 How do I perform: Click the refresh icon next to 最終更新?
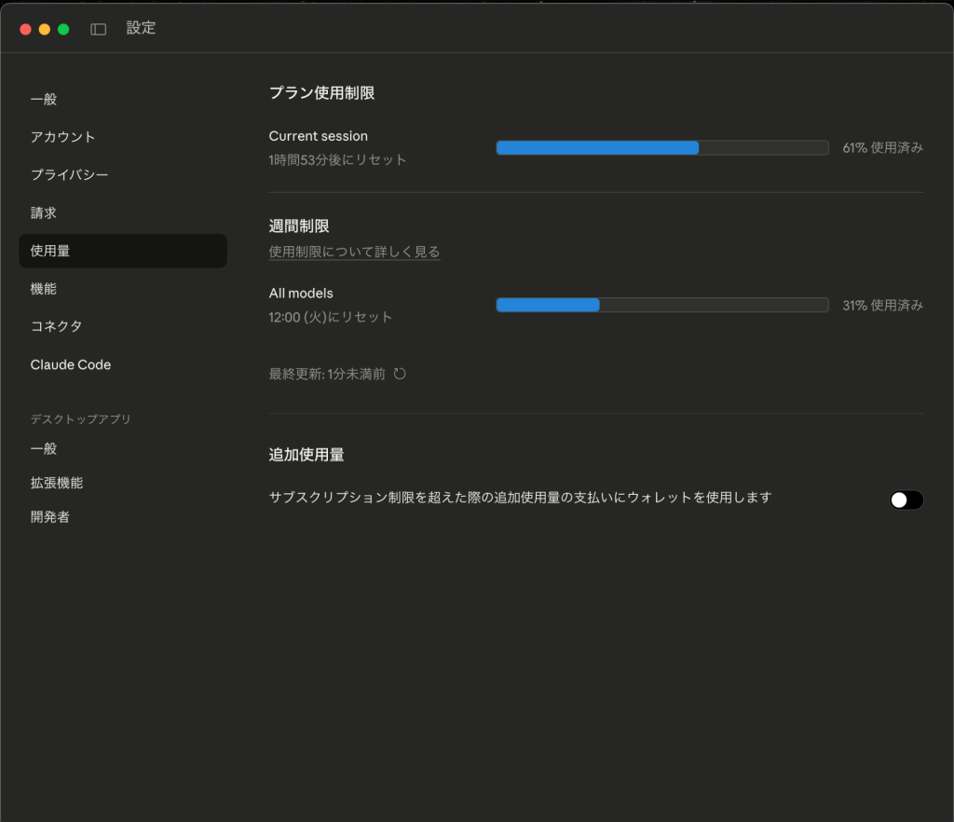click(x=400, y=373)
